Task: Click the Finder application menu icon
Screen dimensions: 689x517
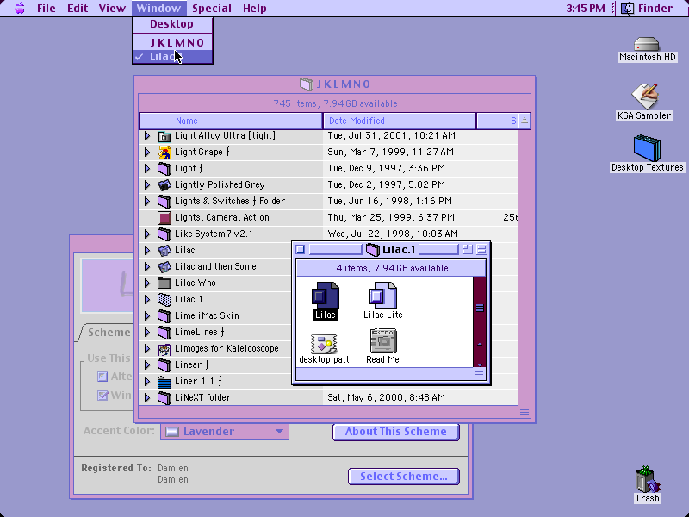Action: click(628, 8)
